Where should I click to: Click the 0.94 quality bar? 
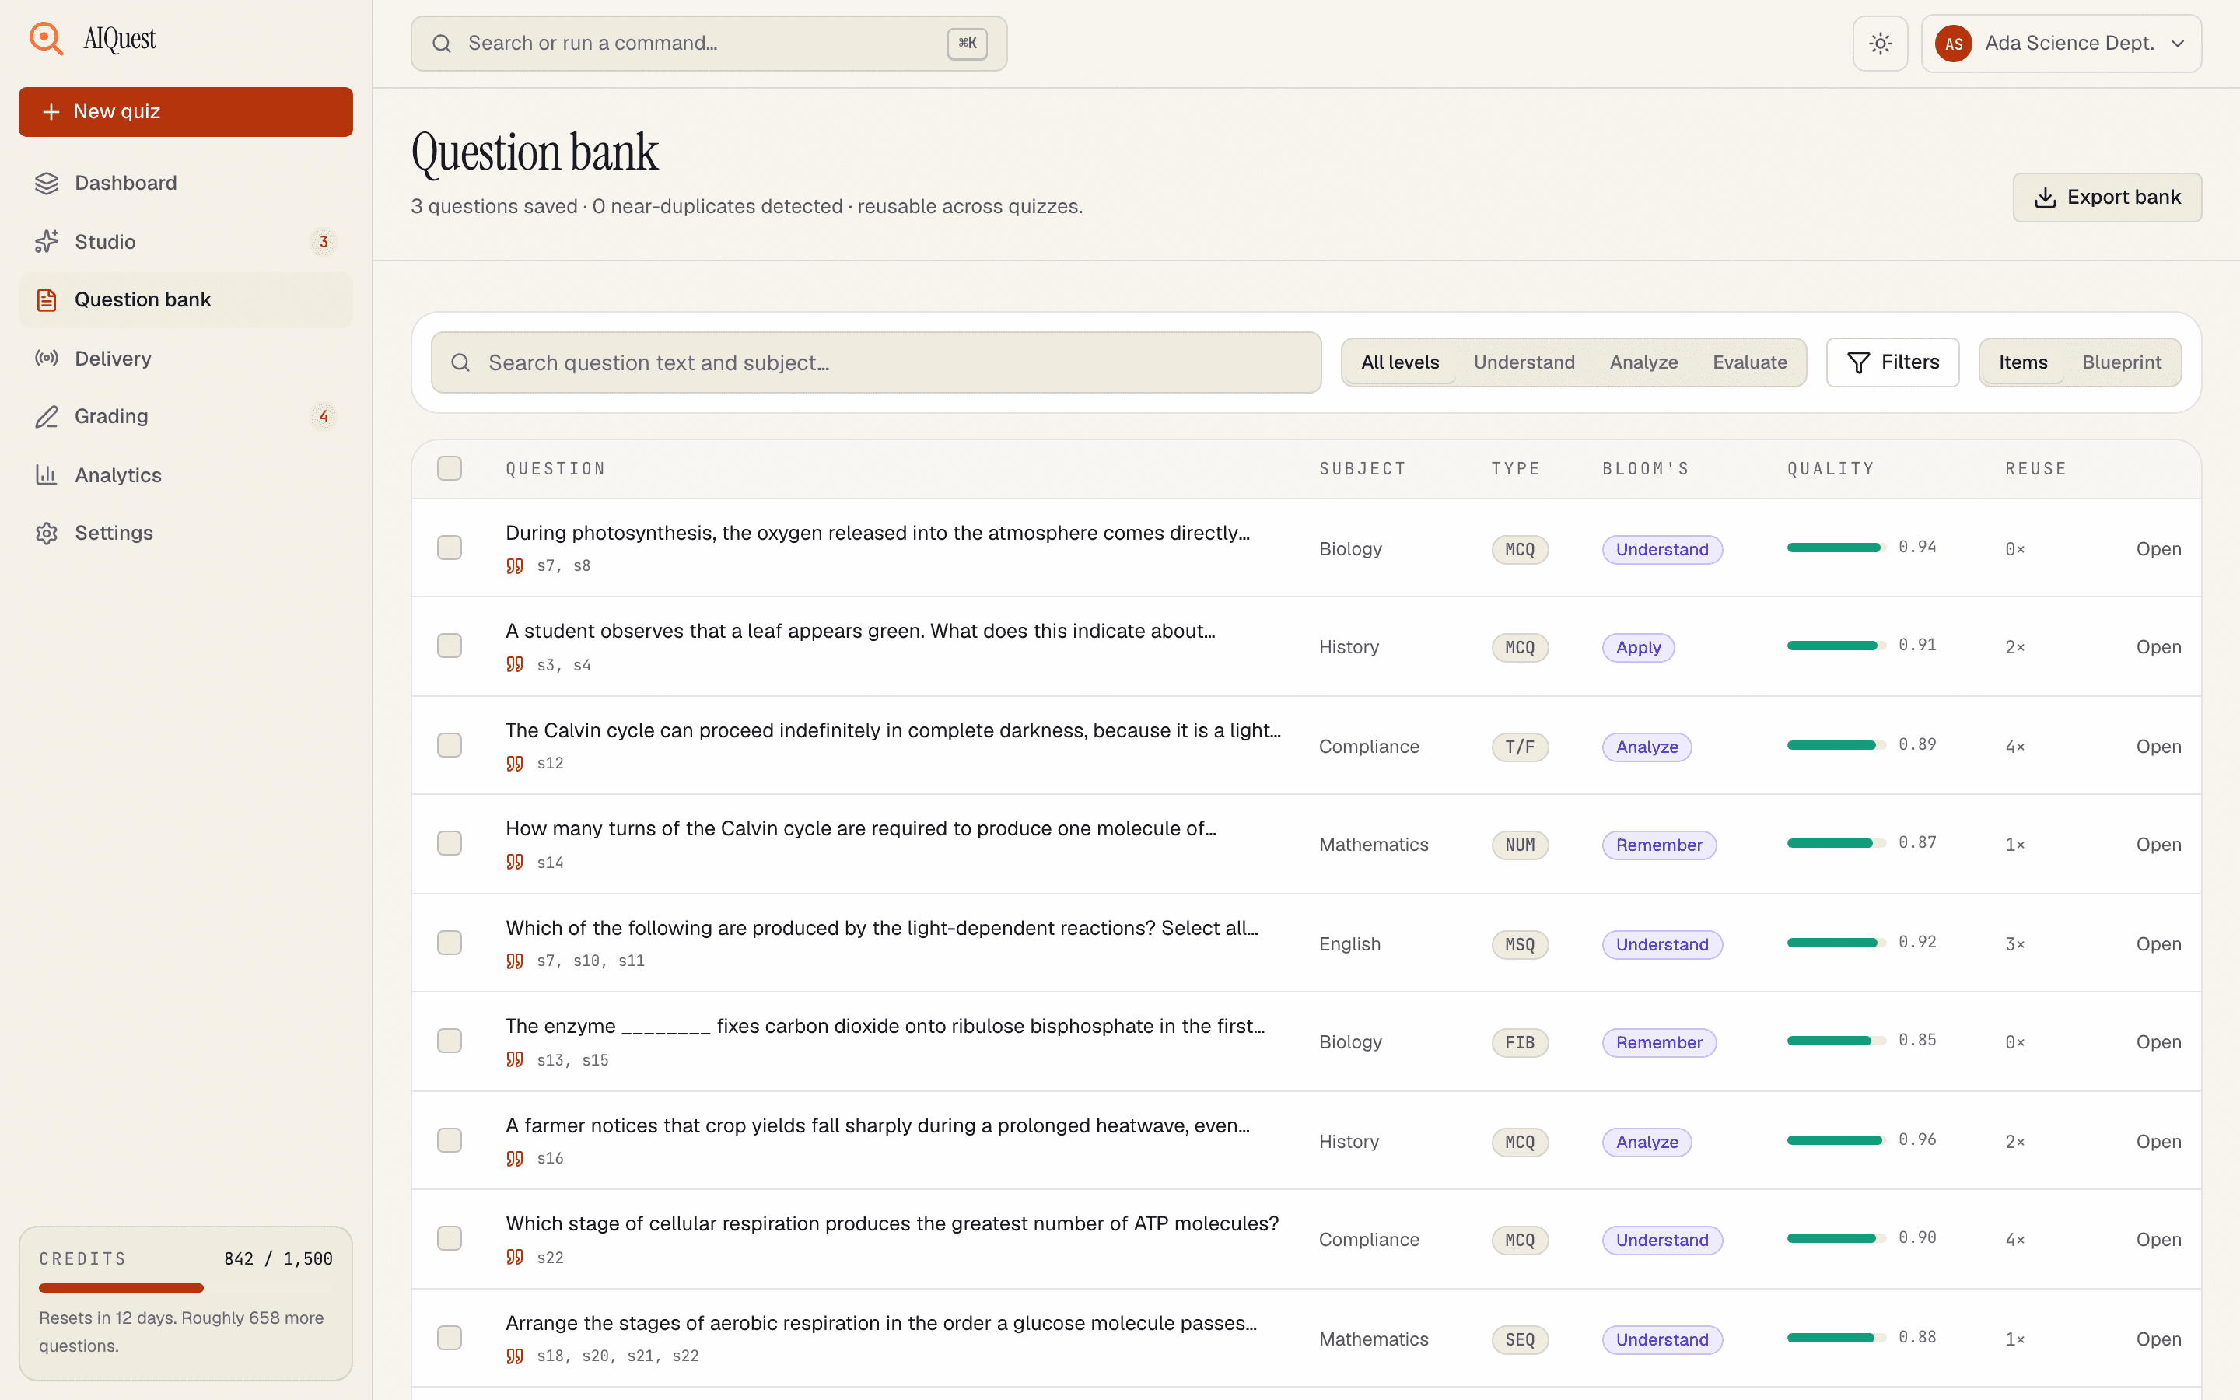[1836, 548]
